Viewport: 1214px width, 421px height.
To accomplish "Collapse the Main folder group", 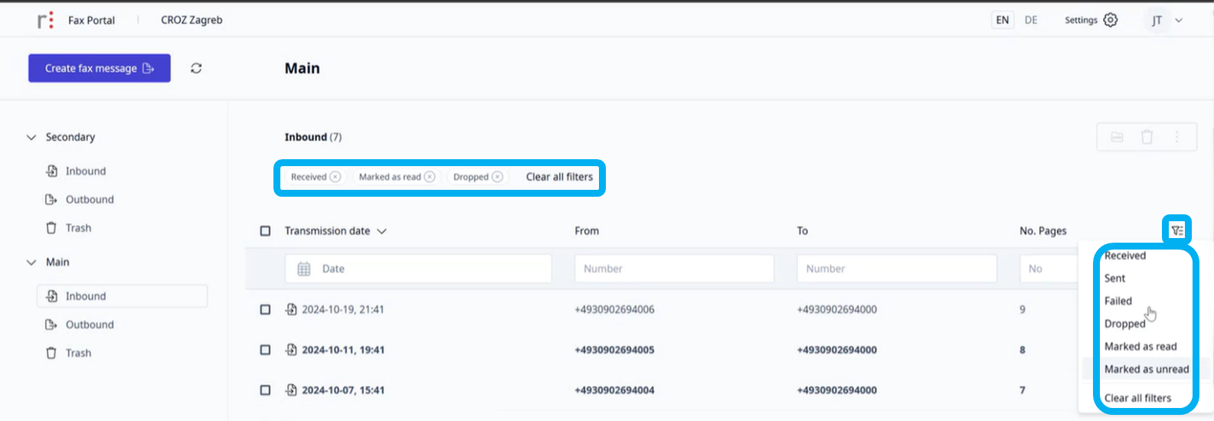I will coord(31,262).
